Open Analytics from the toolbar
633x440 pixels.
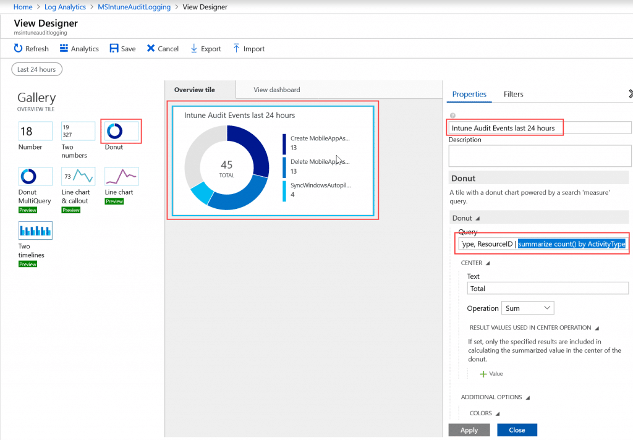tap(64, 48)
